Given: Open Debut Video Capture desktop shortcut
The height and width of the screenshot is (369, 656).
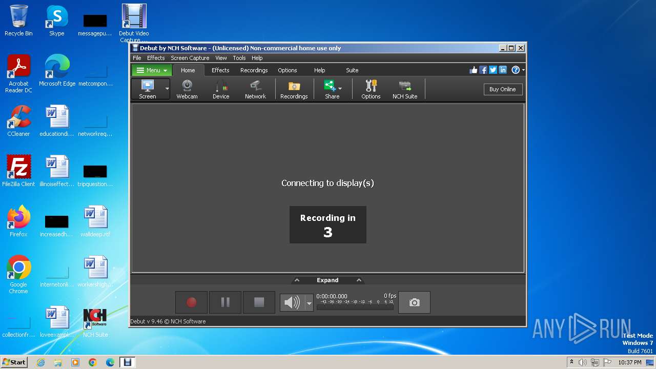Looking at the screenshot, I should 134,23.
